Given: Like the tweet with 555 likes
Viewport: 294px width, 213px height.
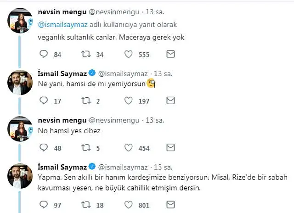Looking at the screenshot, I should click(x=130, y=55).
